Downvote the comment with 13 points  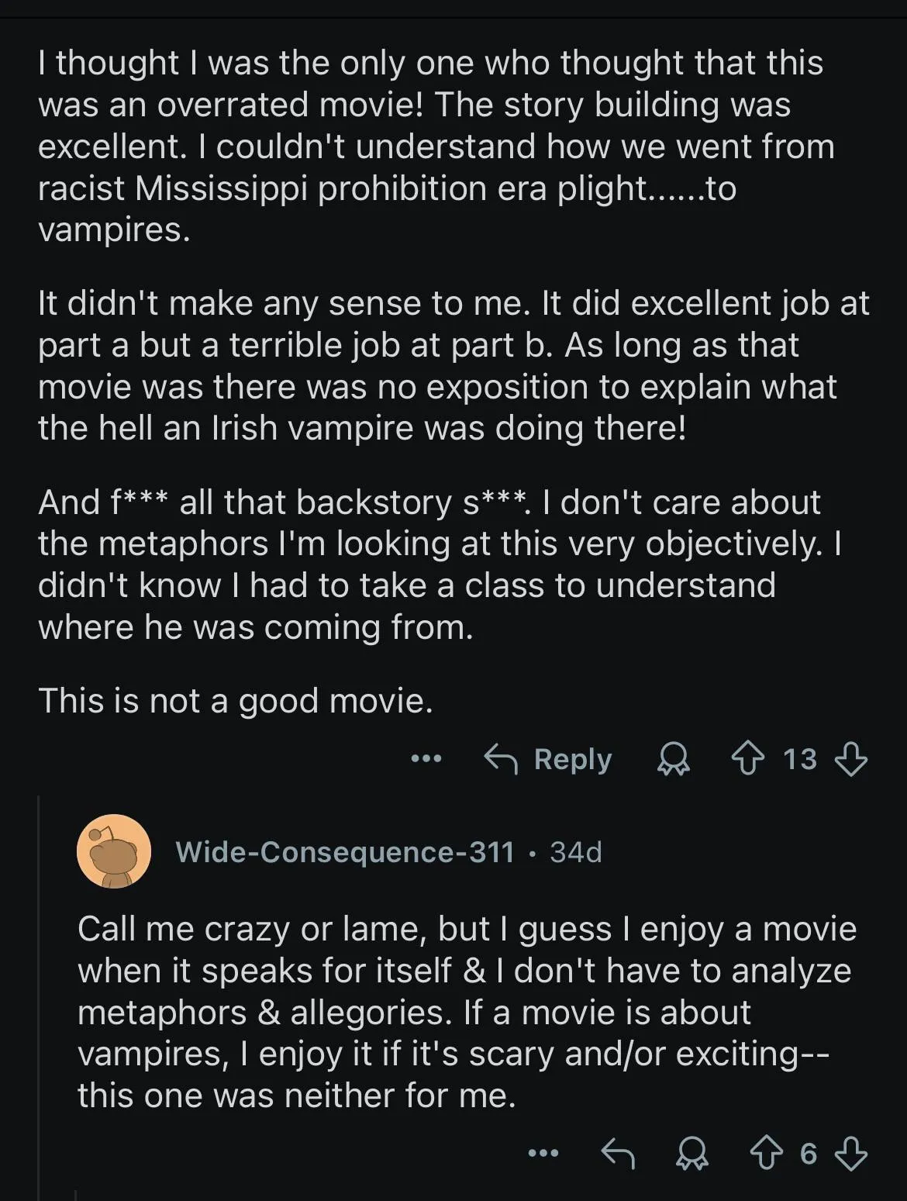[850, 758]
